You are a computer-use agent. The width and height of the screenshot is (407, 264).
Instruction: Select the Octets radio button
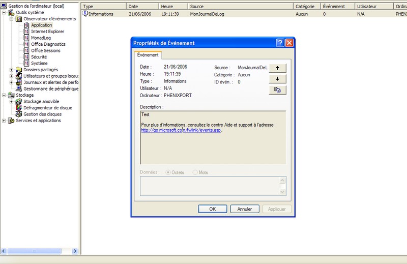[x=169, y=172]
